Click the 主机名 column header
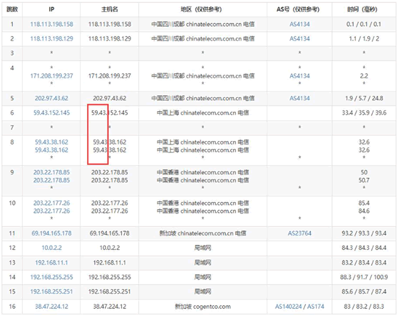The image size is (398, 316). (x=109, y=10)
